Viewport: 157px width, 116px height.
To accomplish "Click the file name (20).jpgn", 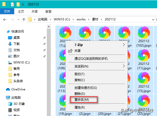I will pyautogui.click(x=104, y=114).
